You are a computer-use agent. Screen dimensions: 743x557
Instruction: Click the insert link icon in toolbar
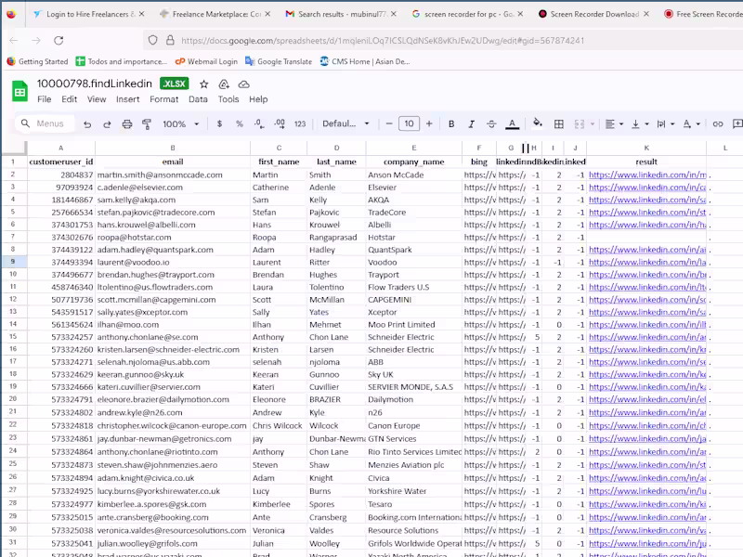pos(717,123)
